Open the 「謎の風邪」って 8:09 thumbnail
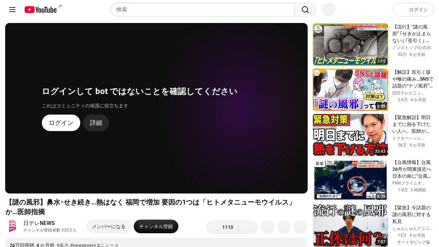Image resolution: width=439 pixels, height=247 pixels. click(351, 90)
